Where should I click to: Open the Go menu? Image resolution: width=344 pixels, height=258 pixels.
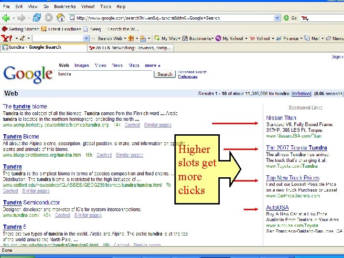(x=46, y=7)
